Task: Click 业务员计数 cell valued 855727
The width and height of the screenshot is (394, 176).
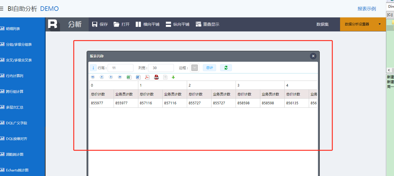Action: coord(224,103)
